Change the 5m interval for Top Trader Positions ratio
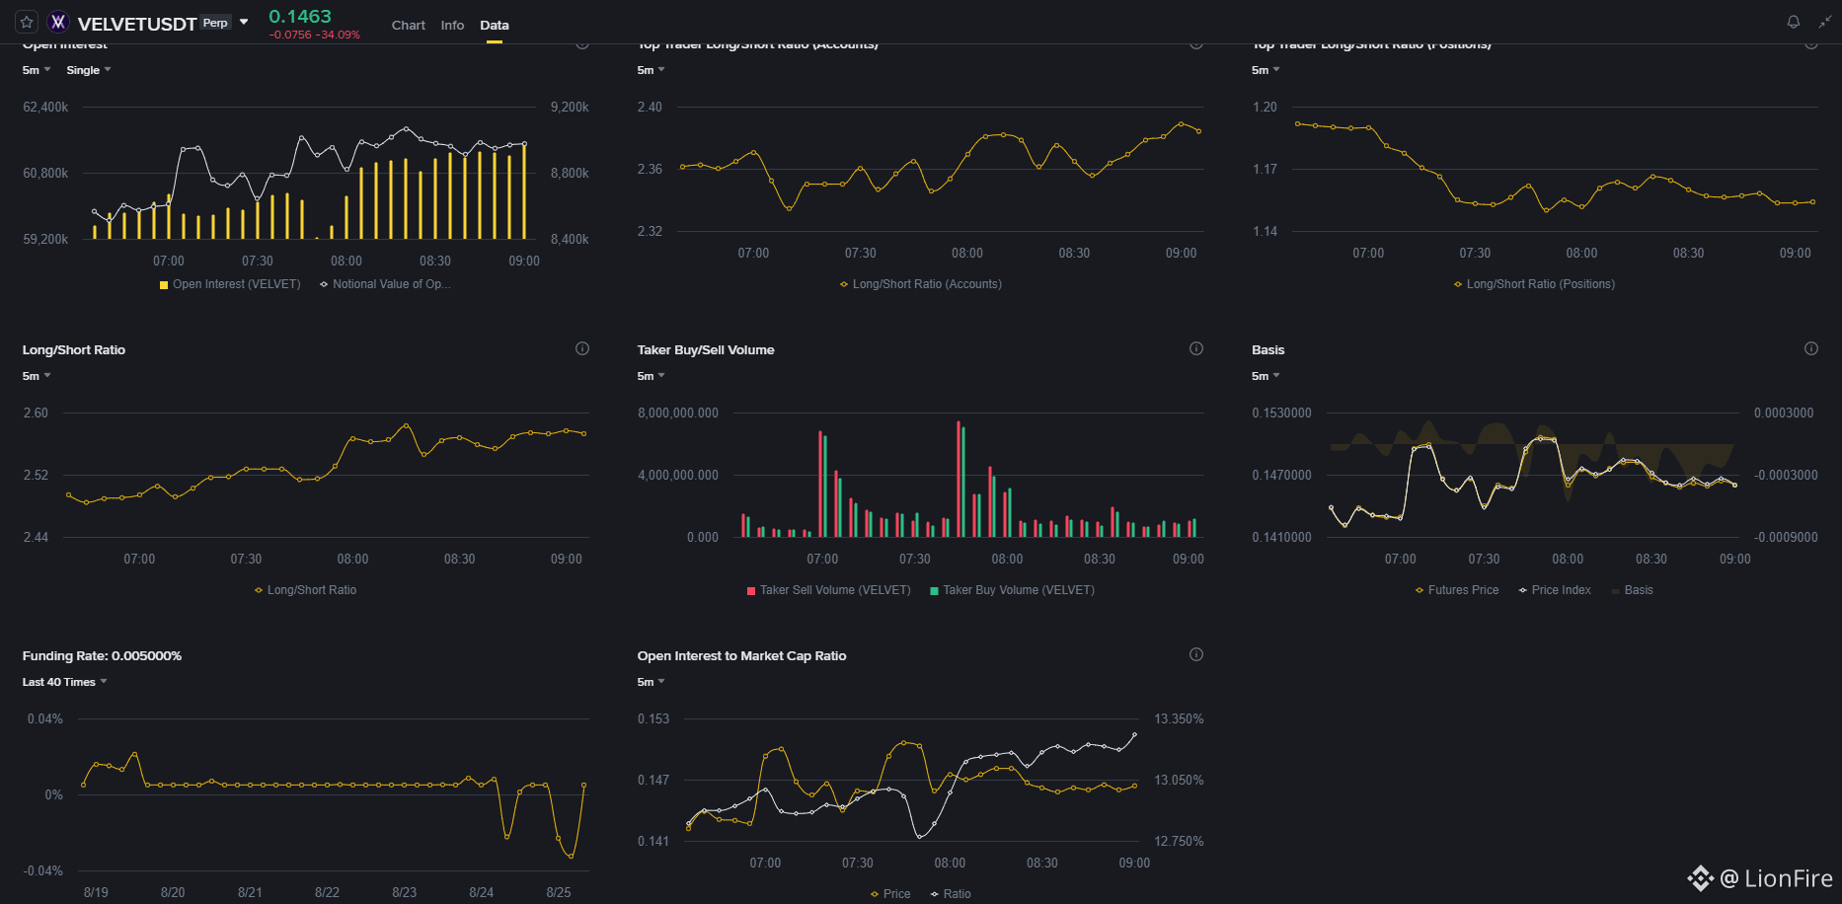Viewport: 1842px width, 904px height. pyautogui.click(x=1266, y=70)
